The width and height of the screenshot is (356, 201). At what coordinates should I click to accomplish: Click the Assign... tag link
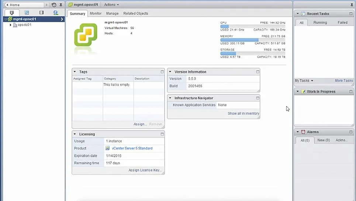(x=140, y=124)
